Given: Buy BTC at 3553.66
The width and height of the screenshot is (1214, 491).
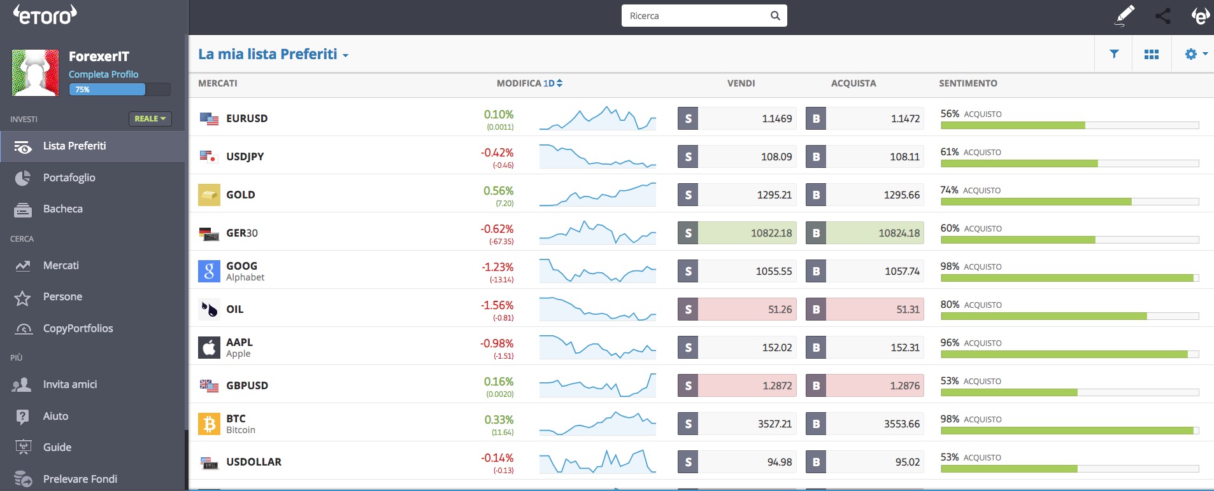Looking at the screenshot, I should point(865,424).
